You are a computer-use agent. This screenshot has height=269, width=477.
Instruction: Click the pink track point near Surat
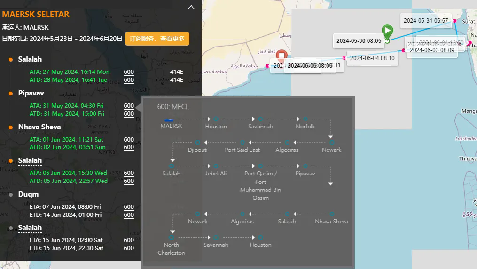(454, 21)
